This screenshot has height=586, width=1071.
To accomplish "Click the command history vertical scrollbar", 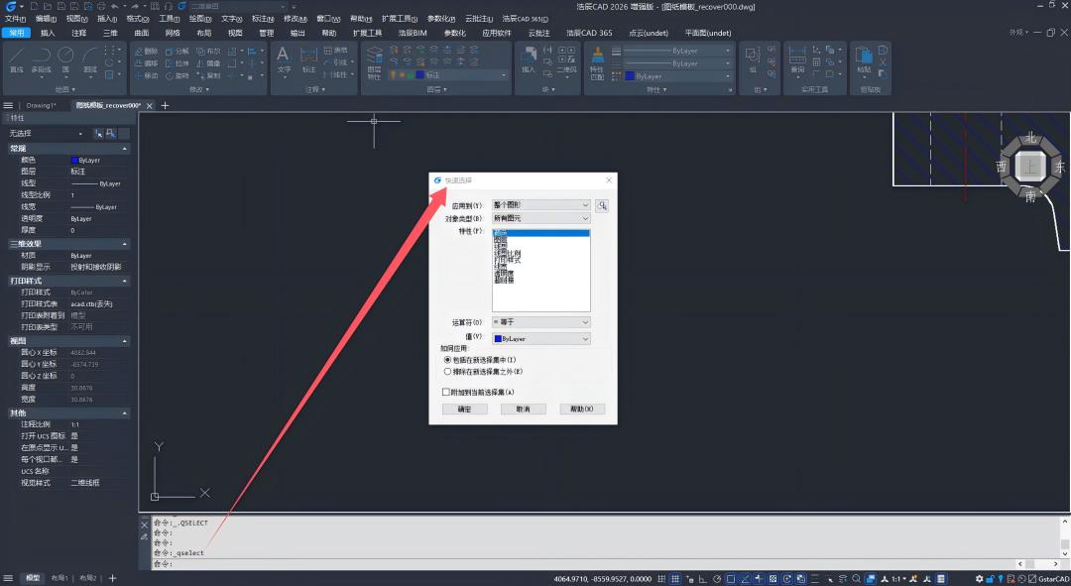I will [1064, 536].
